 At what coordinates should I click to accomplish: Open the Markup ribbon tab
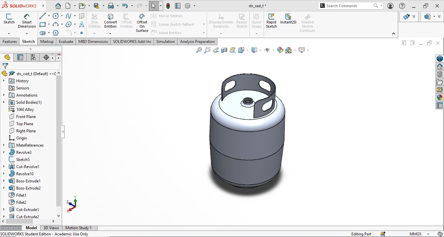coord(47,42)
